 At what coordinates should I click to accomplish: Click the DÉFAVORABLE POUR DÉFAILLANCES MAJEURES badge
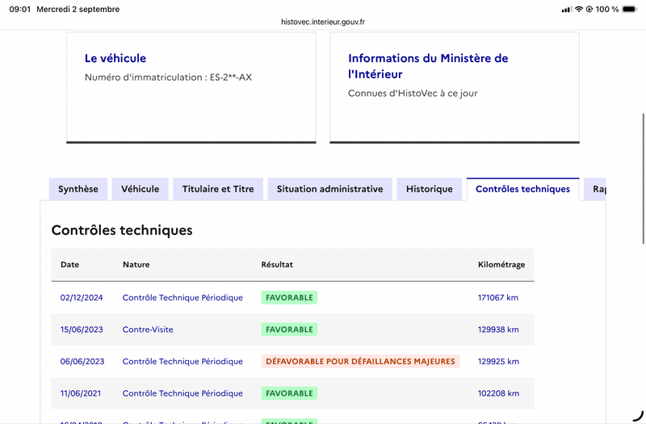point(360,361)
